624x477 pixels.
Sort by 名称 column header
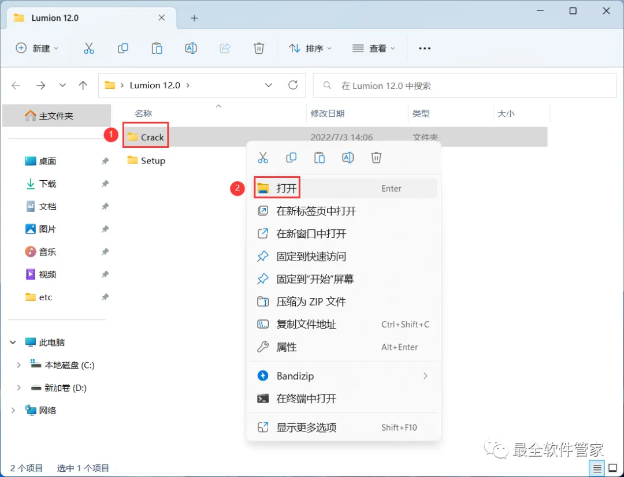click(x=143, y=114)
